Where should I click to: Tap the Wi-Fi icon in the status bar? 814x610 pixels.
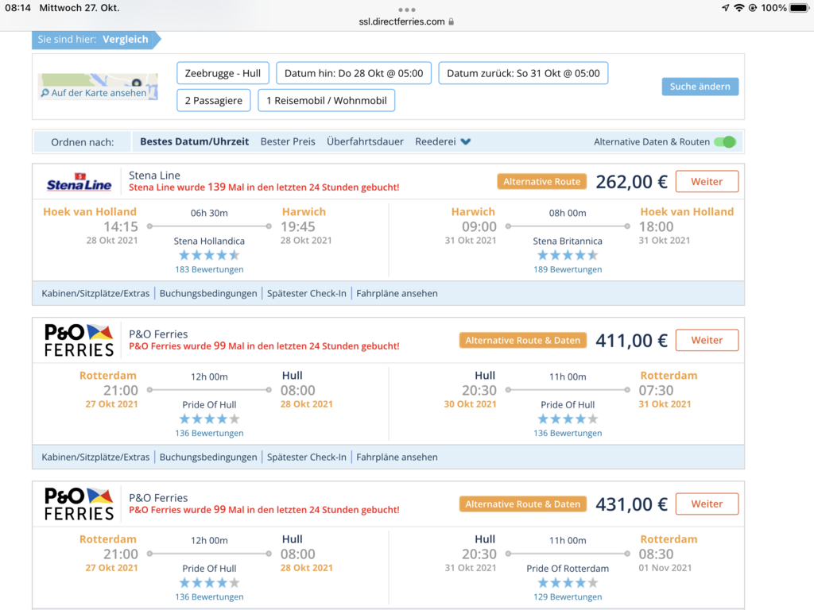tap(738, 8)
